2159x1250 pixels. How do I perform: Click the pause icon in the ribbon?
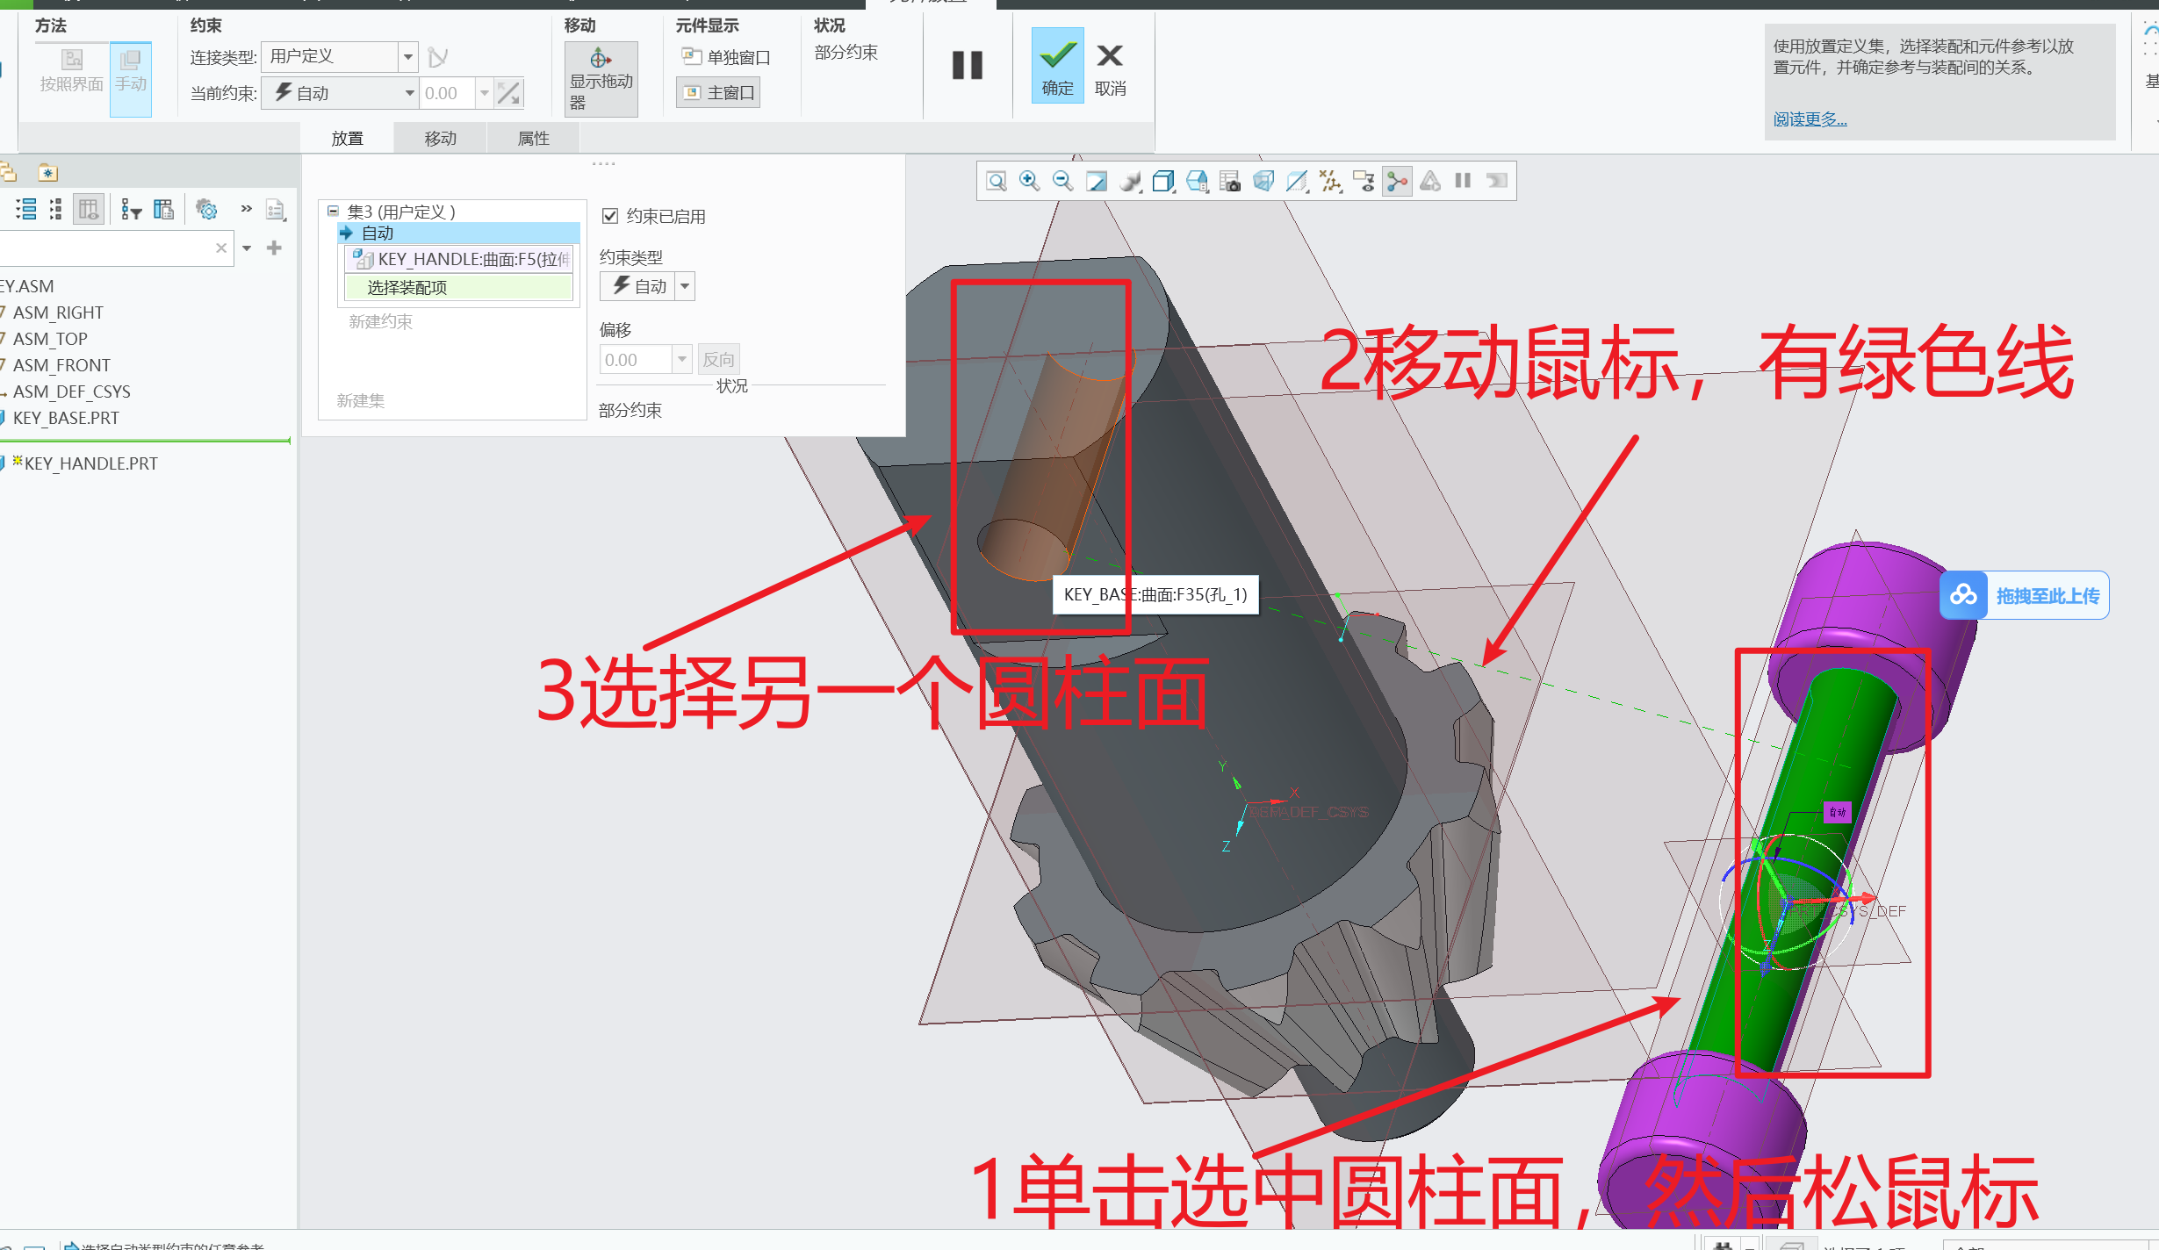pos(967,66)
